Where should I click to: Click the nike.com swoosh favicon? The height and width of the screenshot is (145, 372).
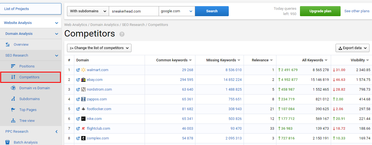tap(83, 119)
